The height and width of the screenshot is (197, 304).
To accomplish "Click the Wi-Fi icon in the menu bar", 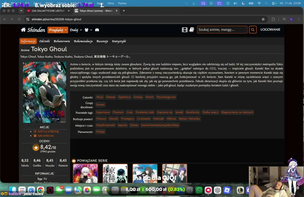I will [259, 3].
